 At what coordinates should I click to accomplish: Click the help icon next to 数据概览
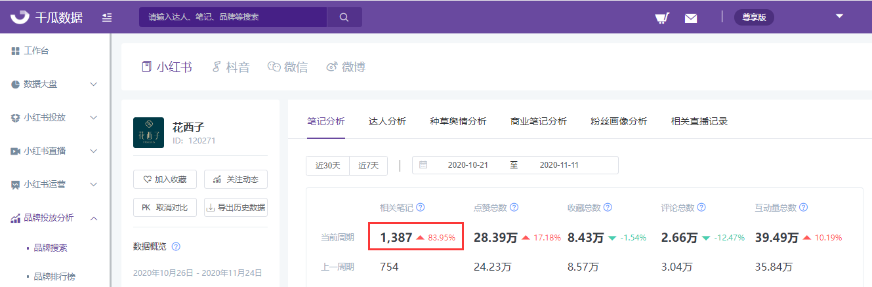(x=176, y=247)
